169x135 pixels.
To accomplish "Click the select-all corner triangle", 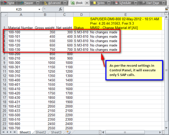I will pos(4,15).
